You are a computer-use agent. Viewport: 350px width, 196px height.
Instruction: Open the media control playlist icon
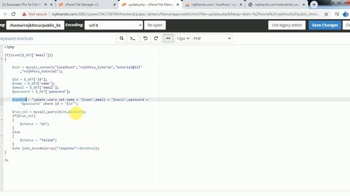337,14
